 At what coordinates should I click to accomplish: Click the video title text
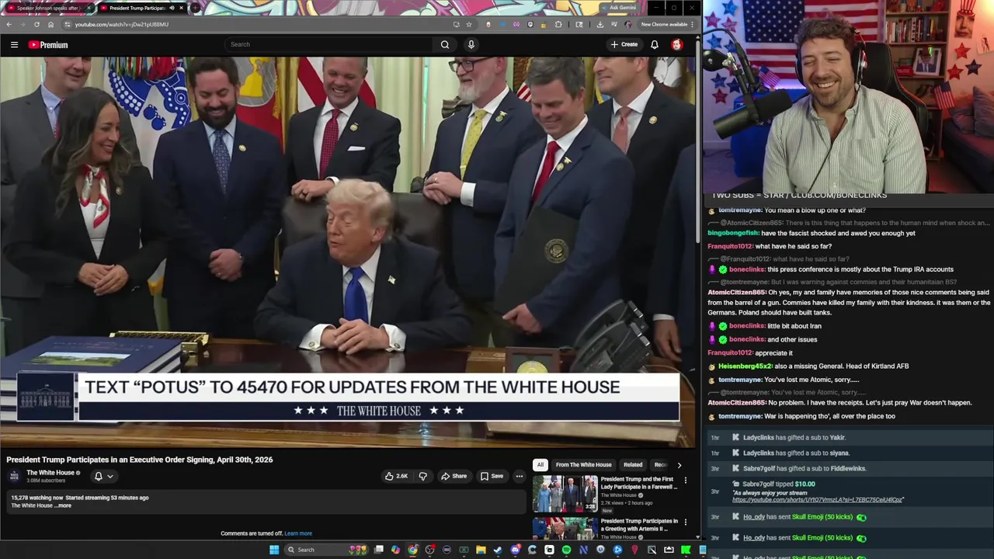click(x=140, y=460)
